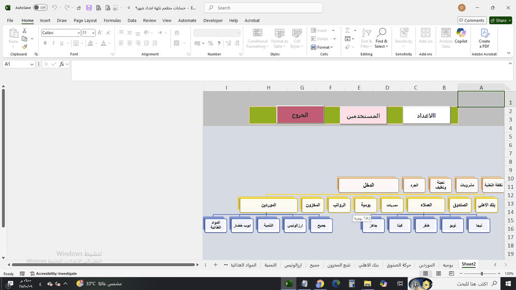Click the Save icon in the title bar
This screenshot has height=290, width=516.
(x=89, y=8)
